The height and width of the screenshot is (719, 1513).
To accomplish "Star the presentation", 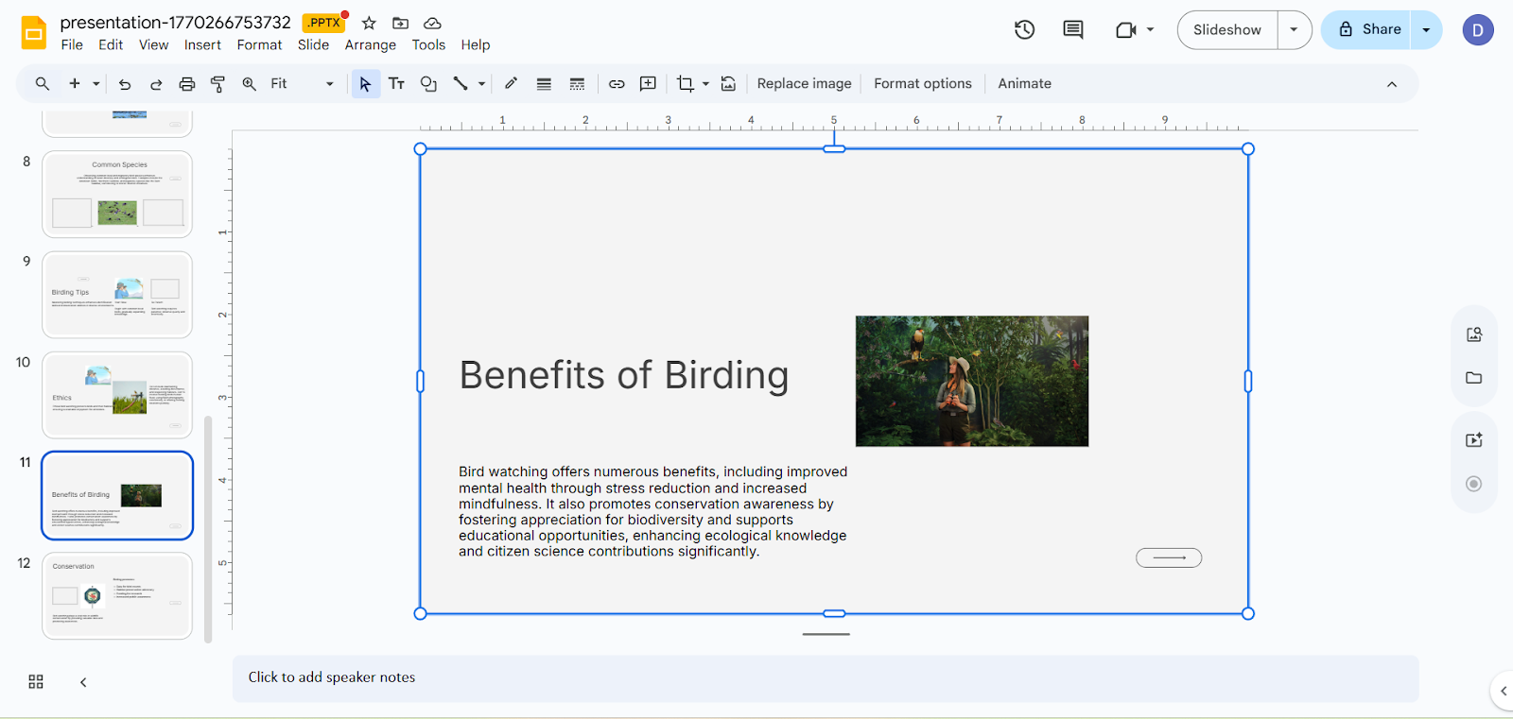I will click(369, 23).
